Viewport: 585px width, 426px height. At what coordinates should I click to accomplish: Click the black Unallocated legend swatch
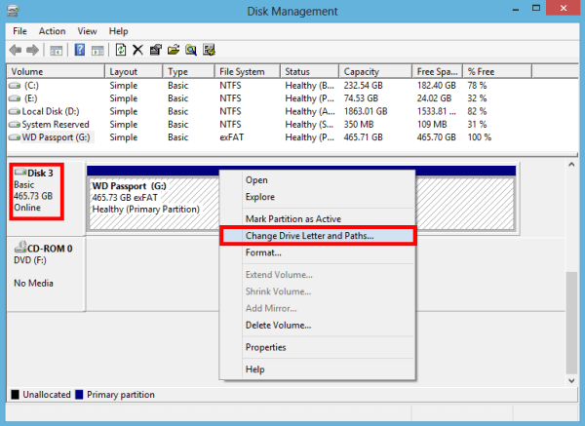(15, 395)
